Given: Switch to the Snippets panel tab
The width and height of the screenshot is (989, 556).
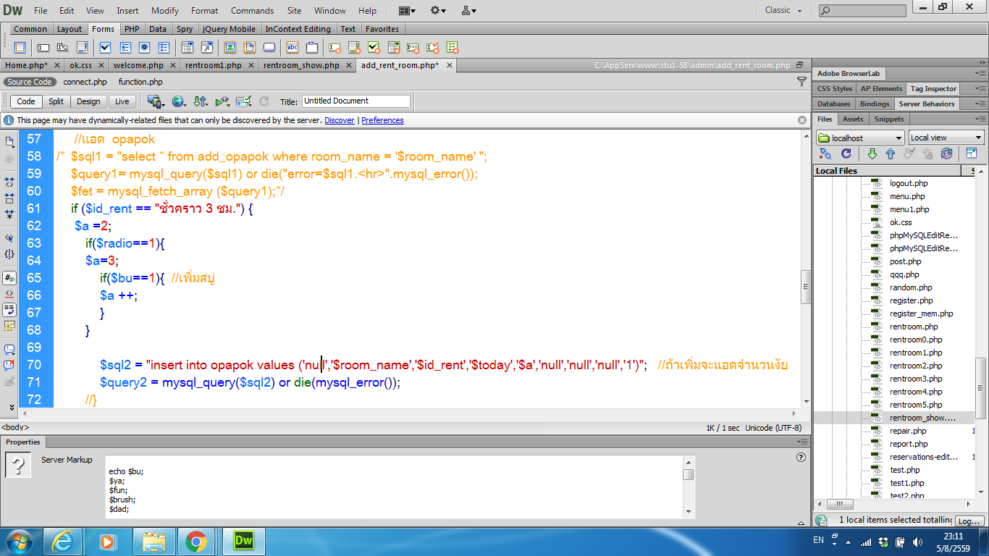Looking at the screenshot, I should pyautogui.click(x=889, y=119).
